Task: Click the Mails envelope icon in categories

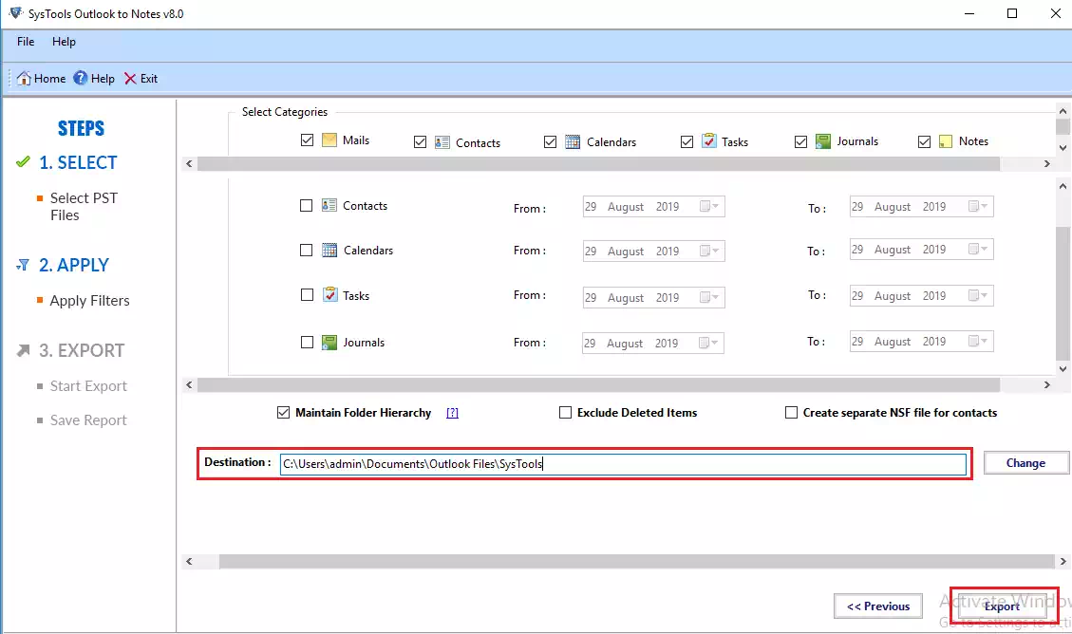Action: pyautogui.click(x=329, y=140)
